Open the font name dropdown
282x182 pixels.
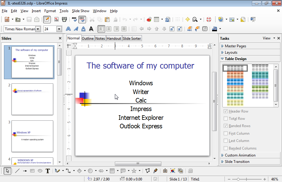pyautogui.click(x=38, y=29)
